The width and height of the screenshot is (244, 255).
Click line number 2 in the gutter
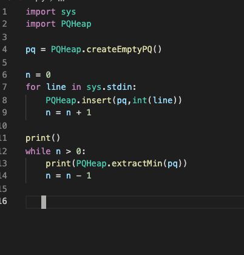[x=4, y=24]
